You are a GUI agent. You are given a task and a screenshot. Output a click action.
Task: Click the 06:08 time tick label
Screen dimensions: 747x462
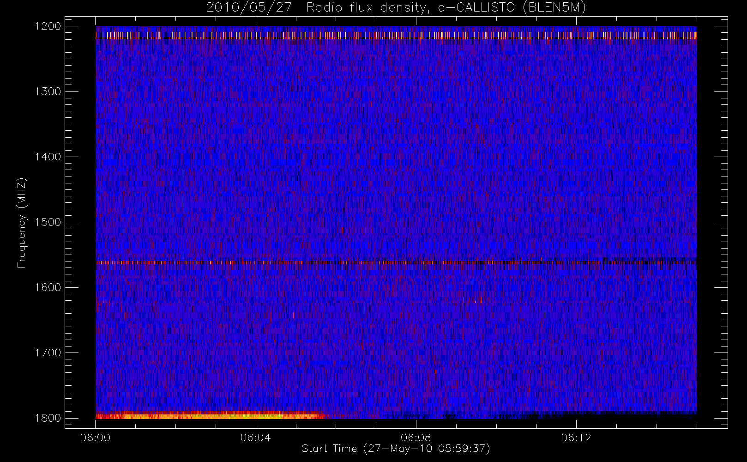click(x=416, y=438)
